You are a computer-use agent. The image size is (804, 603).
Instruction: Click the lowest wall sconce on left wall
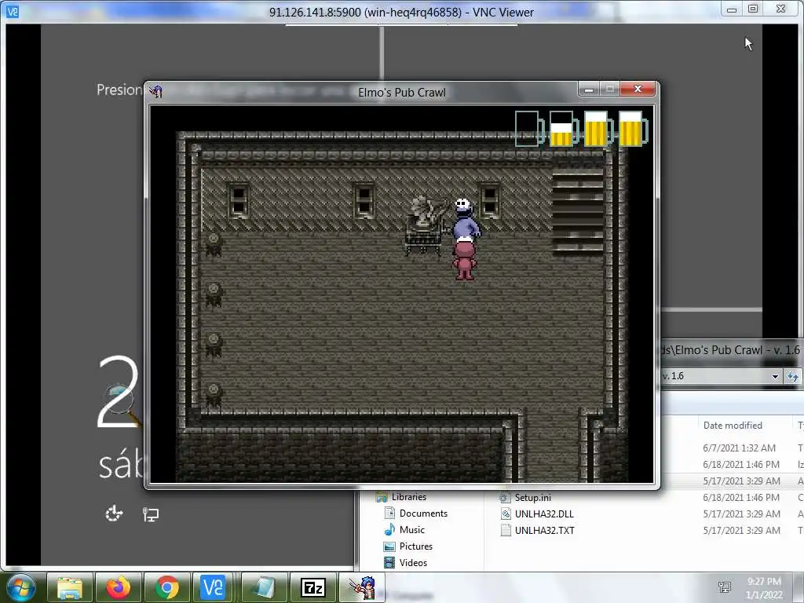pyautogui.click(x=214, y=395)
